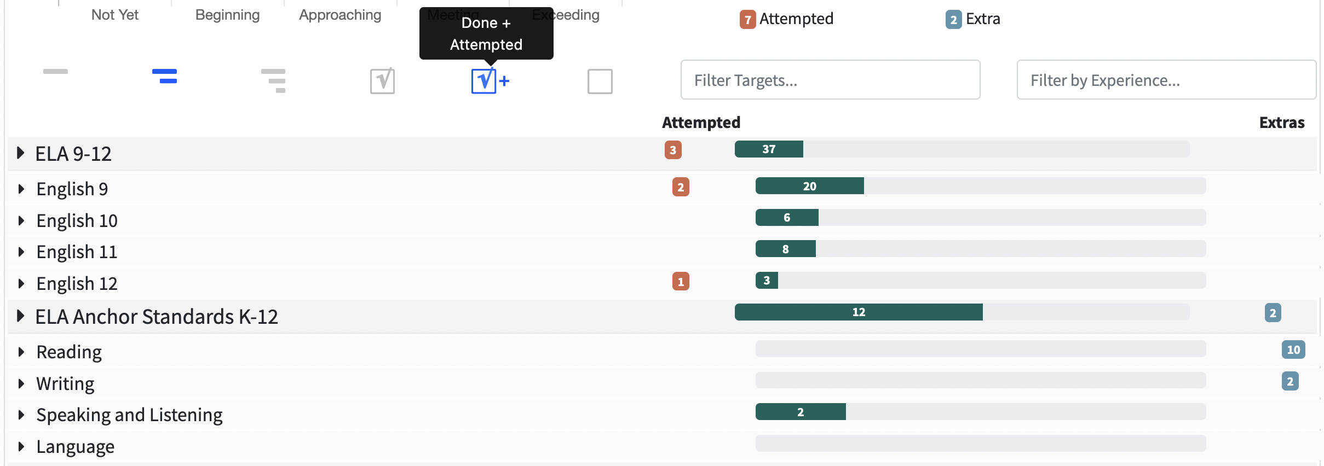
Task: Click the red attempted badge beside English 12
Action: (x=681, y=282)
